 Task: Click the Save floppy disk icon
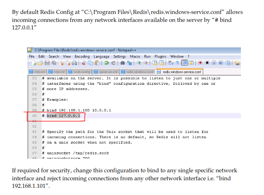pos(47,63)
